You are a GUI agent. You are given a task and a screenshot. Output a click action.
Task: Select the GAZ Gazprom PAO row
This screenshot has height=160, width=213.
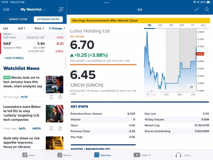point(33,47)
